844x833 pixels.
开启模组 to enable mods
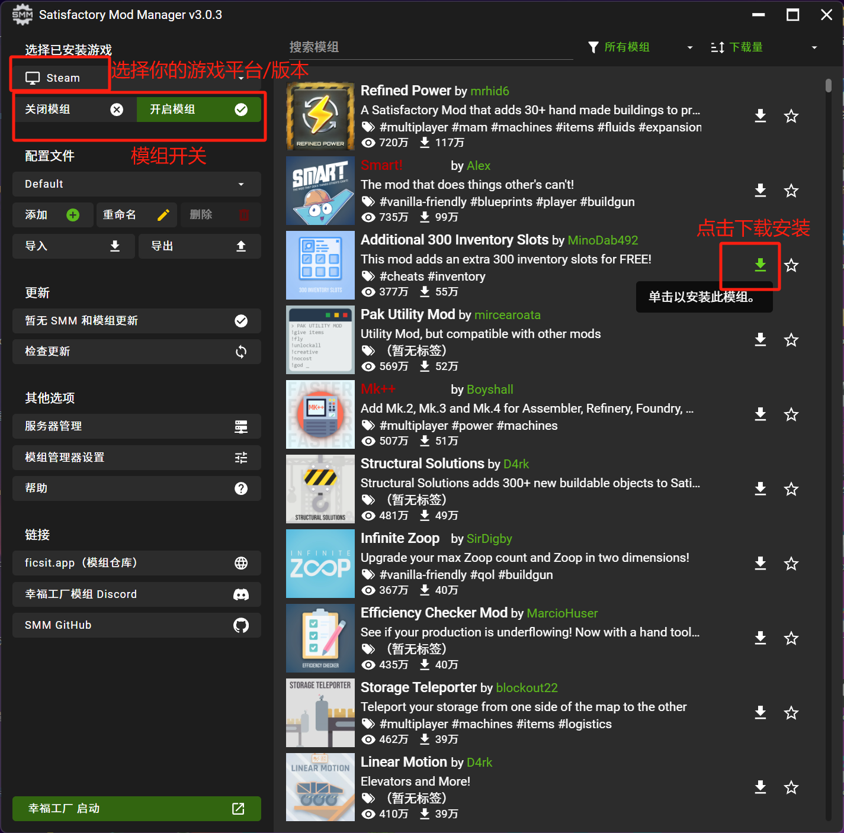(199, 109)
